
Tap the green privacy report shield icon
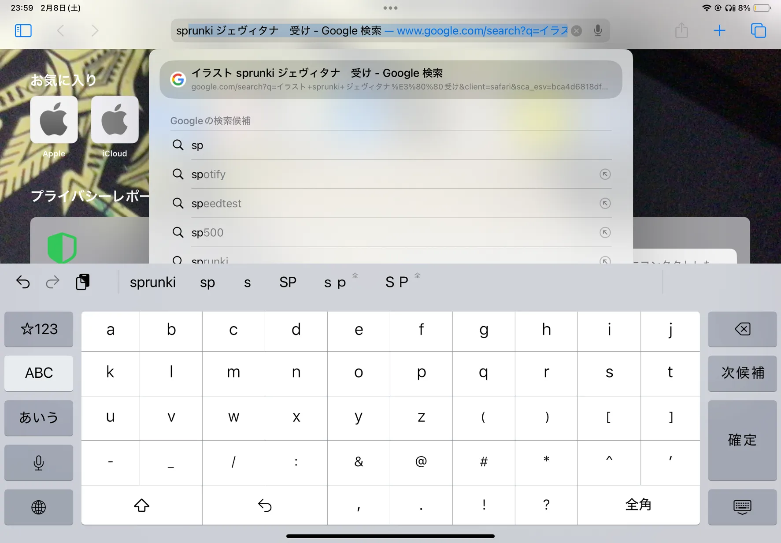point(62,248)
